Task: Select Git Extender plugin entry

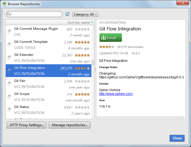Action: pos(48,58)
